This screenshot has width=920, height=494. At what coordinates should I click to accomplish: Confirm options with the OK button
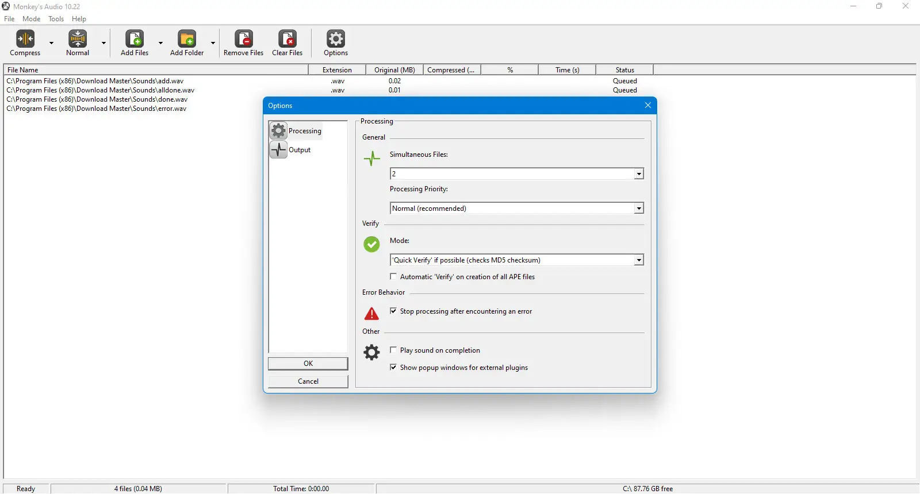308,364
